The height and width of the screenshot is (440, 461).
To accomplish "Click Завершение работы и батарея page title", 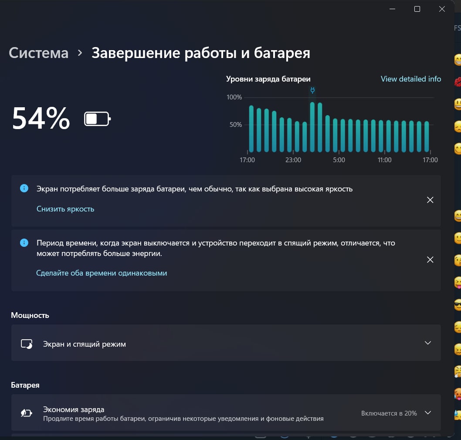I will tap(201, 53).
